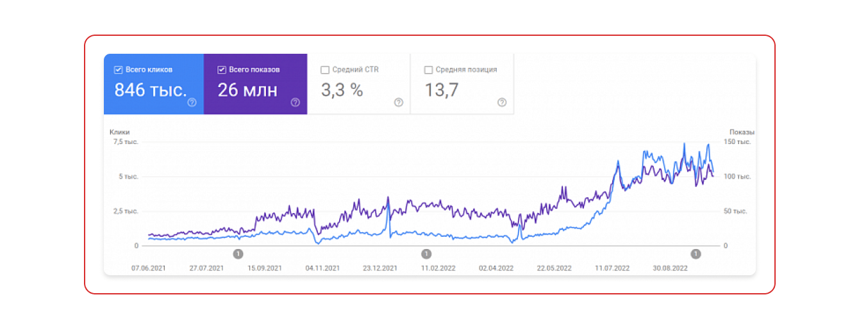This screenshot has height=329, width=859.
Task: Select the 26 млн impressions value
Action: tap(247, 90)
